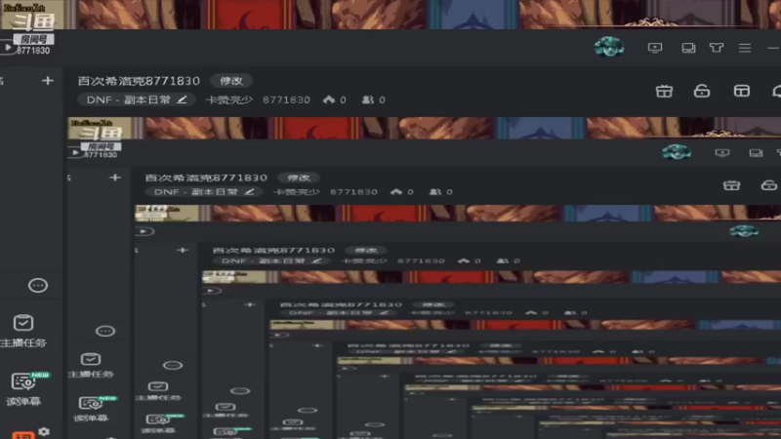Click the orange icon at the outermost sidebar bottom
781x439 pixels.
click(23, 435)
